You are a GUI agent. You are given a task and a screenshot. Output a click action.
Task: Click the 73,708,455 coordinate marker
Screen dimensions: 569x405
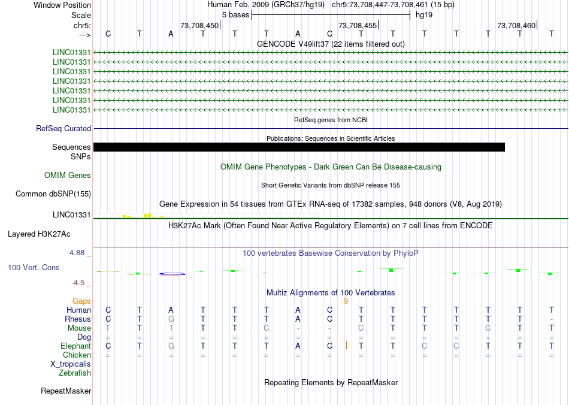click(358, 25)
